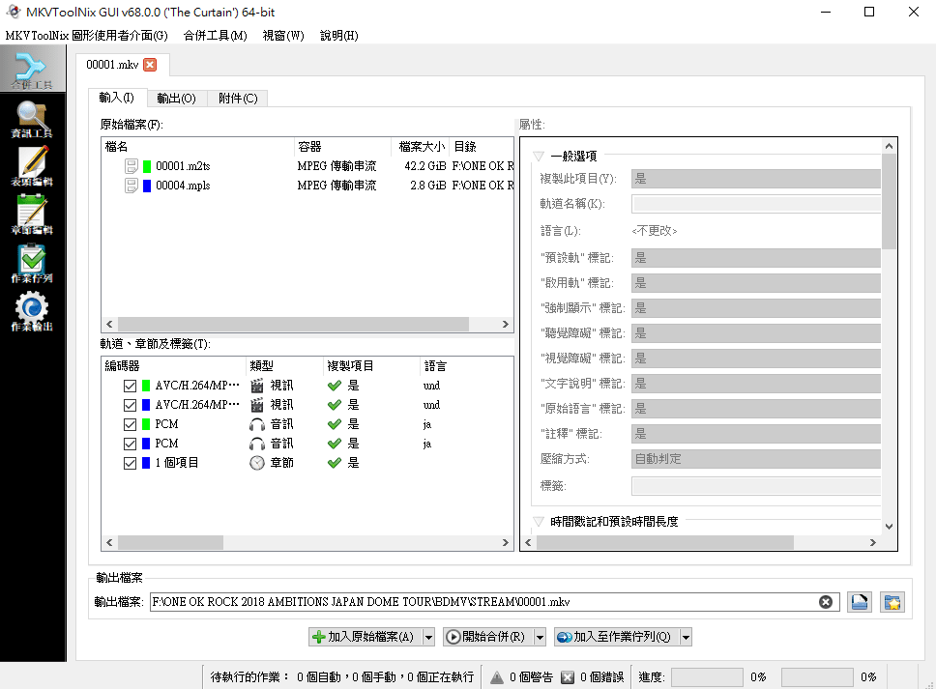Click the 輸出檔案 path input field

pos(494,602)
